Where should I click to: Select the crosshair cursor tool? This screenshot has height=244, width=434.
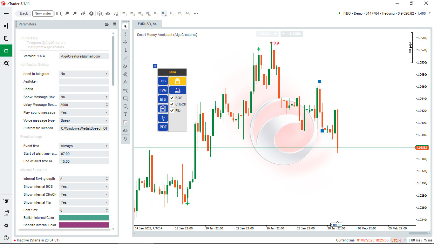tap(125, 34)
